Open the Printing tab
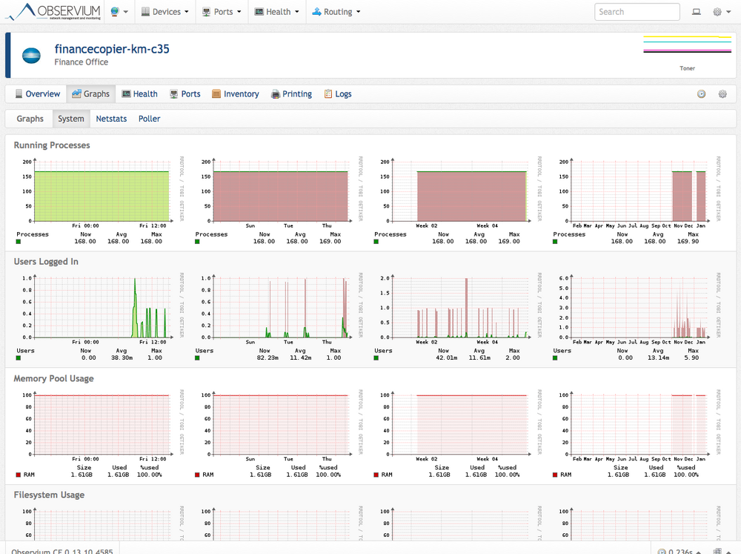Image resolution: width=741 pixels, height=554 pixels. coord(291,94)
